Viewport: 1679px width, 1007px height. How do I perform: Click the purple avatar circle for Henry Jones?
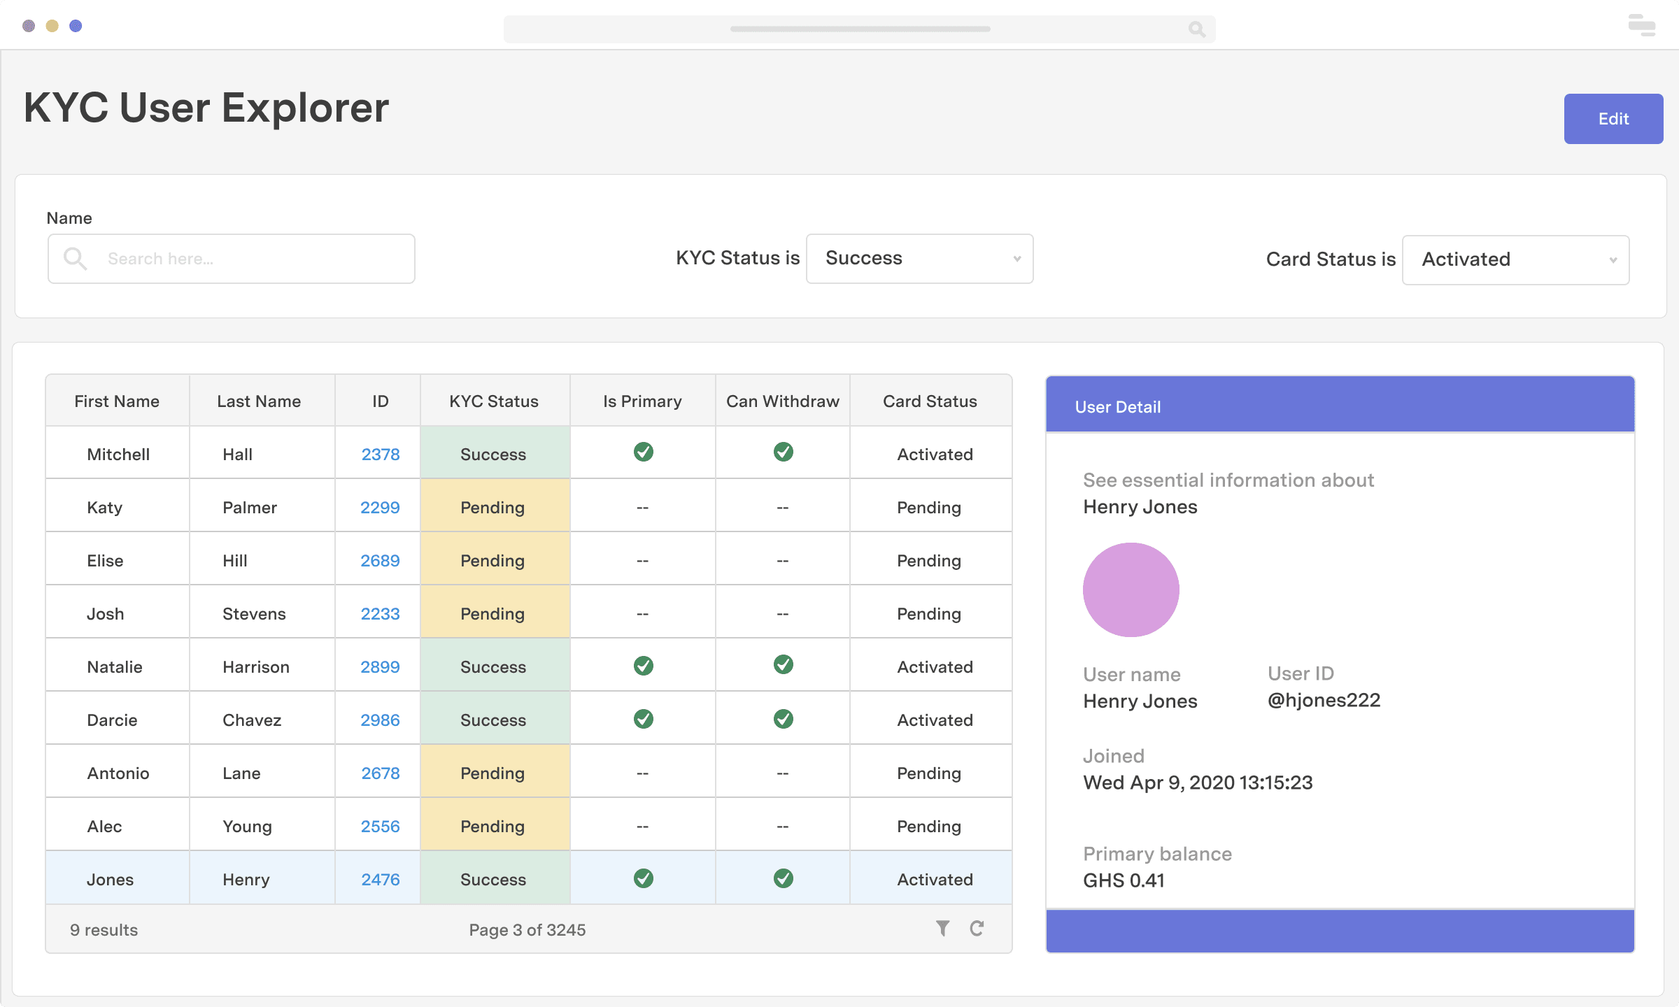coord(1131,590)
